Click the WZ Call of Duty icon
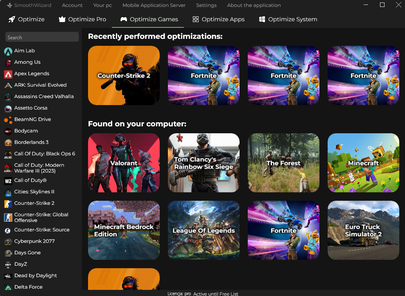This screenshot has height=296, width=405. point(8,181)
